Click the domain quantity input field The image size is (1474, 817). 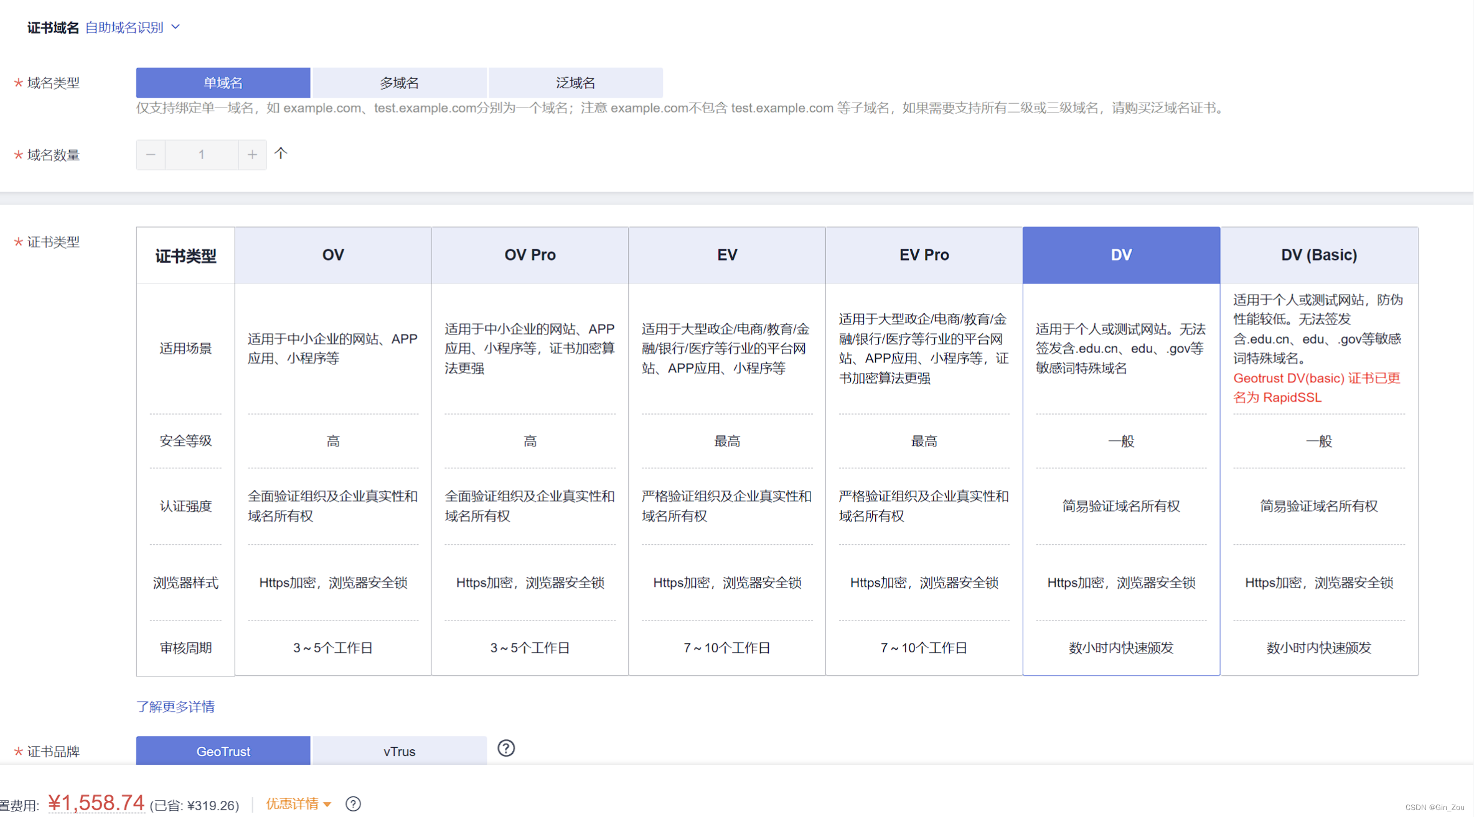(x=201, y=155)
